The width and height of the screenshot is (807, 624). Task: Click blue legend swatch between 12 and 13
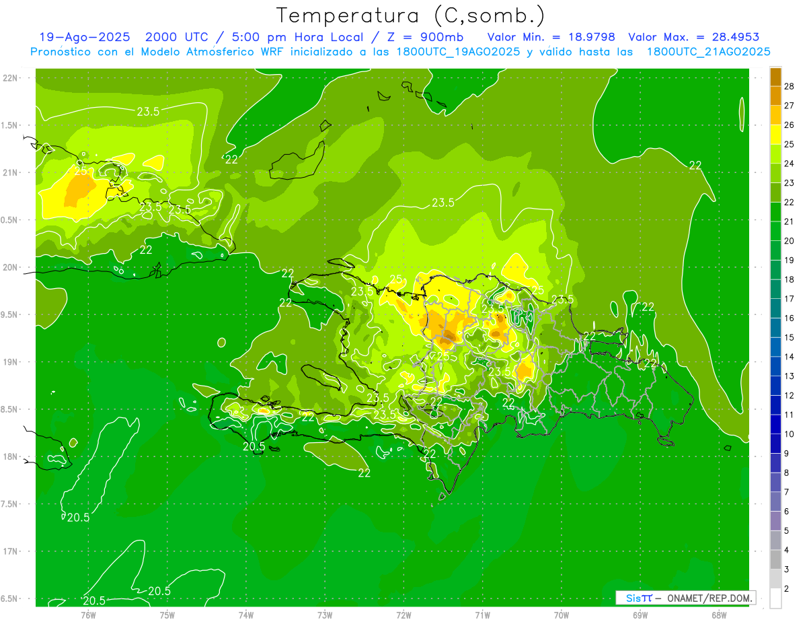coord(775,386)
